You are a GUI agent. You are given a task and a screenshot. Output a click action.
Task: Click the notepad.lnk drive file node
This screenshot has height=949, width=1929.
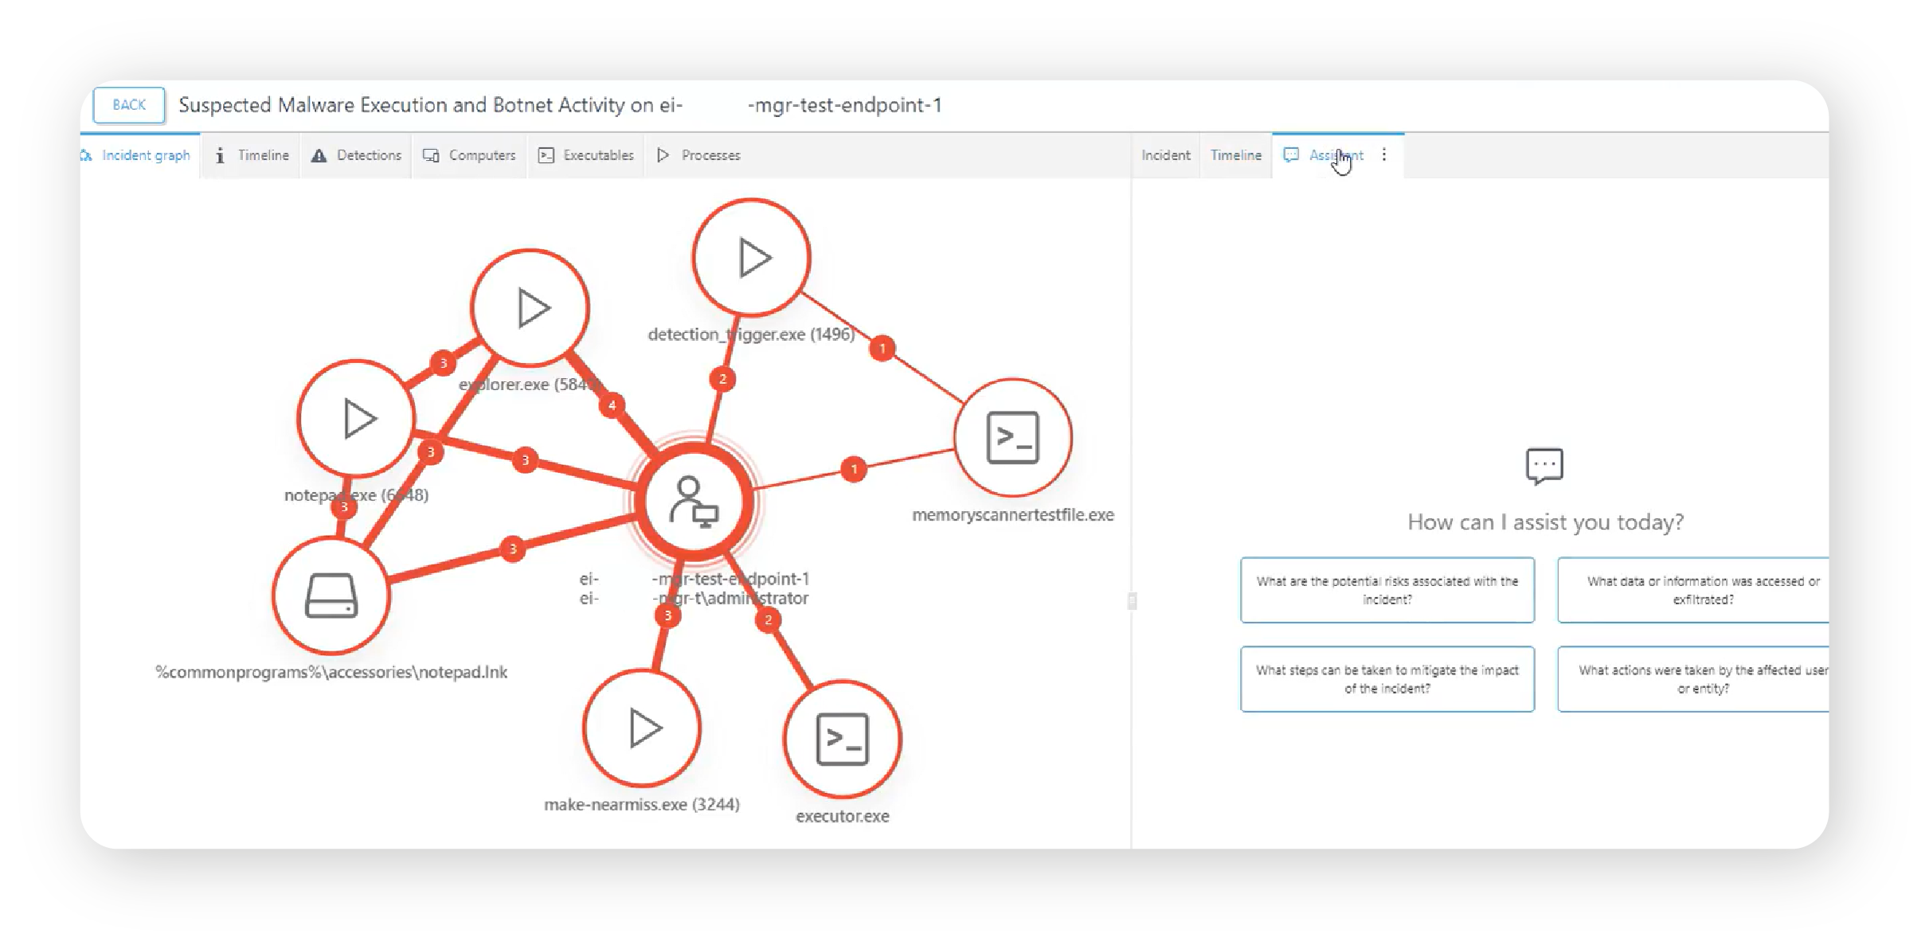point(331,596)
